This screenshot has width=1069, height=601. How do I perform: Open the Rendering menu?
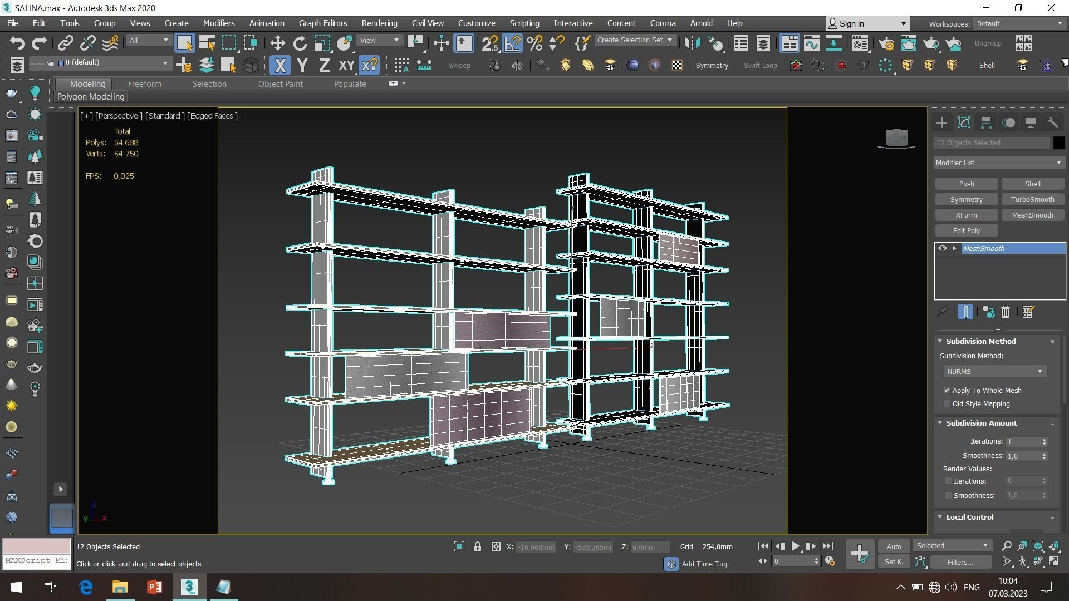coord(379,23)
